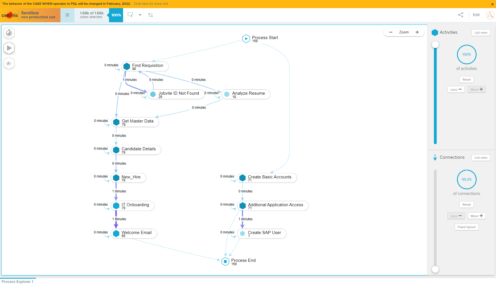Click the 'Analyze Resume' label text
Screen dimensions: 496x284
coord(248,93)
